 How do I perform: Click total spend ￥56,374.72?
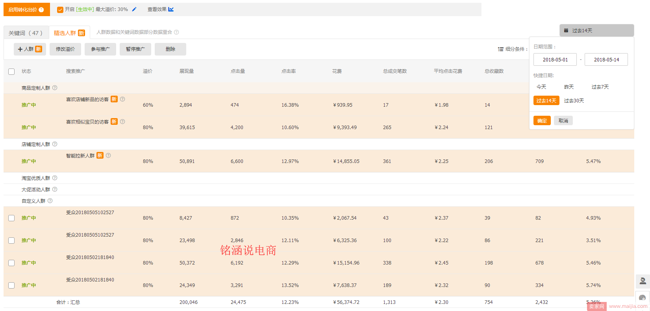click(x=346, y=302)
